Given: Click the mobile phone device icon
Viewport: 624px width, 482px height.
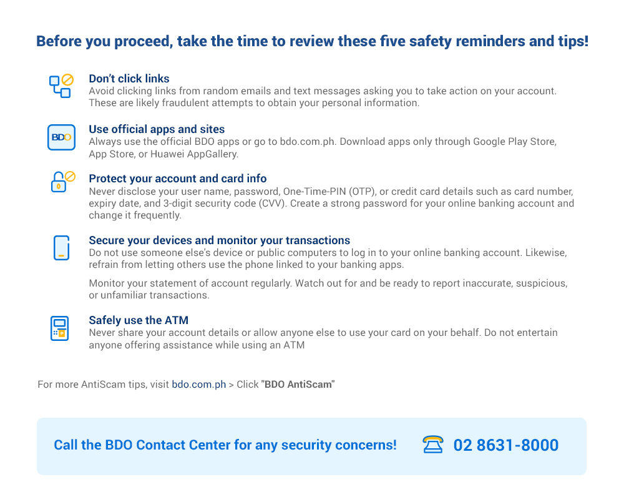Looking at the screenshot, I should click(62, 248).
